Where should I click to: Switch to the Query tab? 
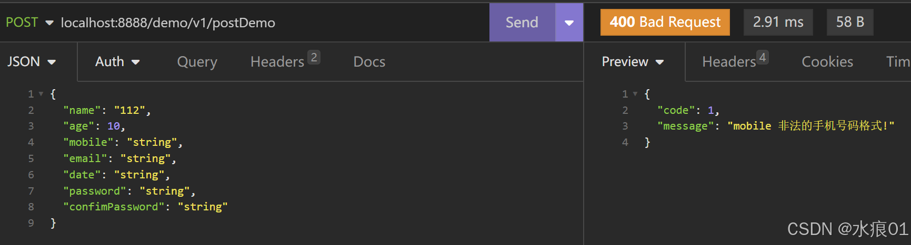coord(197,62)
